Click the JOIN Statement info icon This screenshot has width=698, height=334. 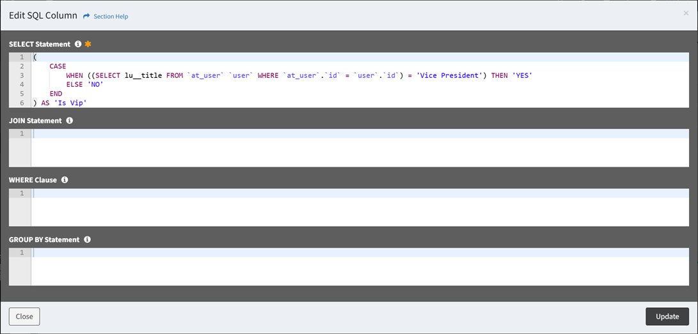click(x=69, y=120)
